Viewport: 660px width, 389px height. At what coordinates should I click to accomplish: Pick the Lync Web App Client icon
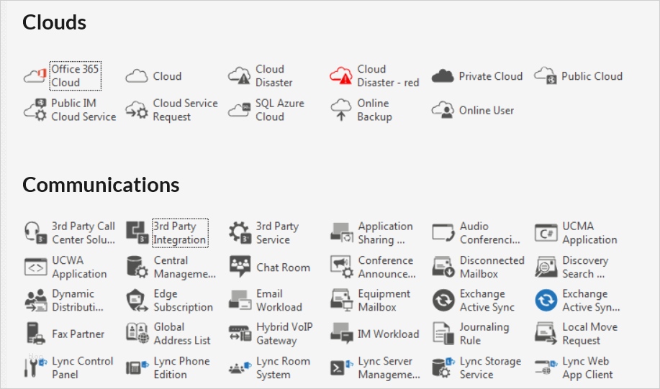click(546, 367)
